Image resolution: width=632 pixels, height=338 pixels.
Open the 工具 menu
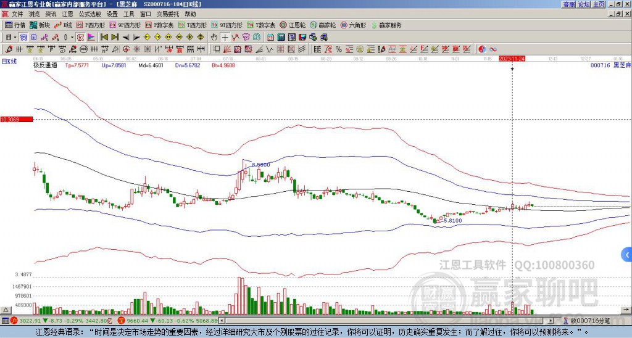(x=129, y=14)
